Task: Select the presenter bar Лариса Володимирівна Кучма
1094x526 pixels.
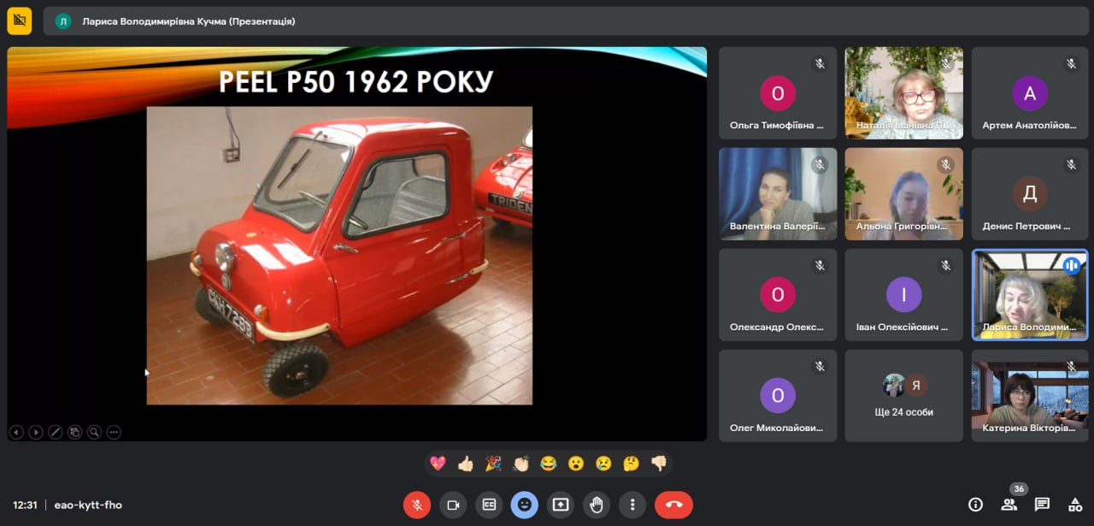Action: 566,21
